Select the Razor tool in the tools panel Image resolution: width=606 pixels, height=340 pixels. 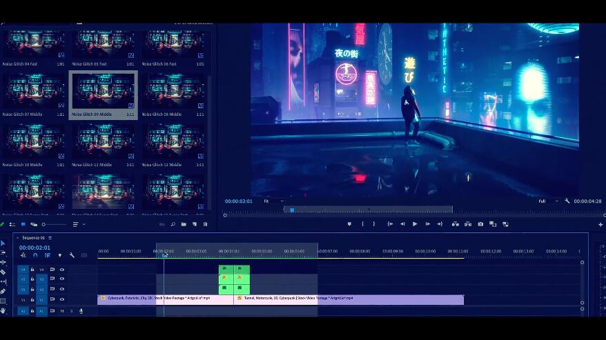[x=3, y=272]
